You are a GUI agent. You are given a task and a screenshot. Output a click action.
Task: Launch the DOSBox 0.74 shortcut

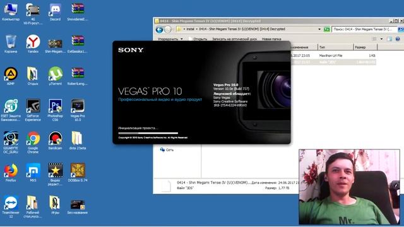78,173
